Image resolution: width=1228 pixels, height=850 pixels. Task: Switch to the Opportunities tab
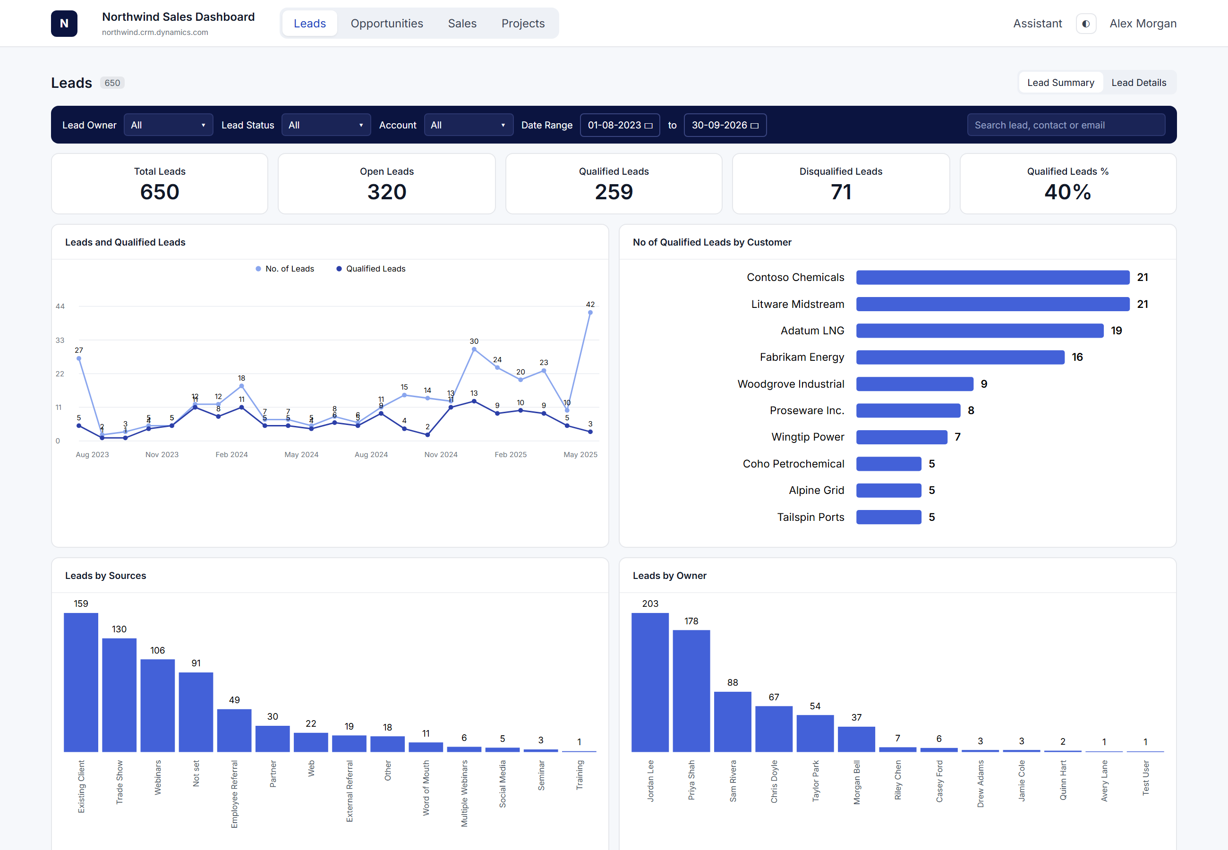[x=387, y=24]
